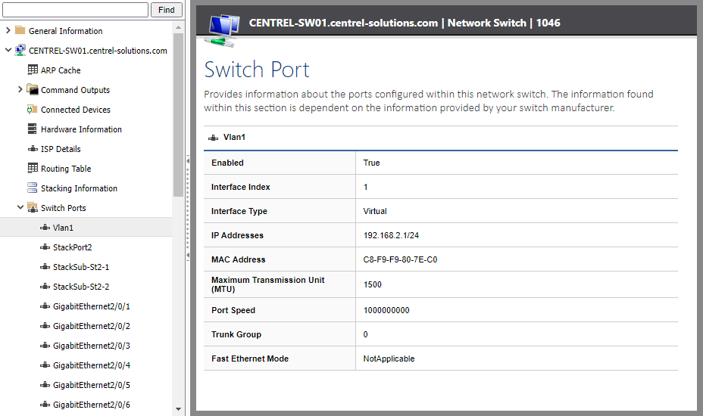Click the NotApplicable Fast Ethernet Mode value

pyautogui.click(x=389, y=359)
